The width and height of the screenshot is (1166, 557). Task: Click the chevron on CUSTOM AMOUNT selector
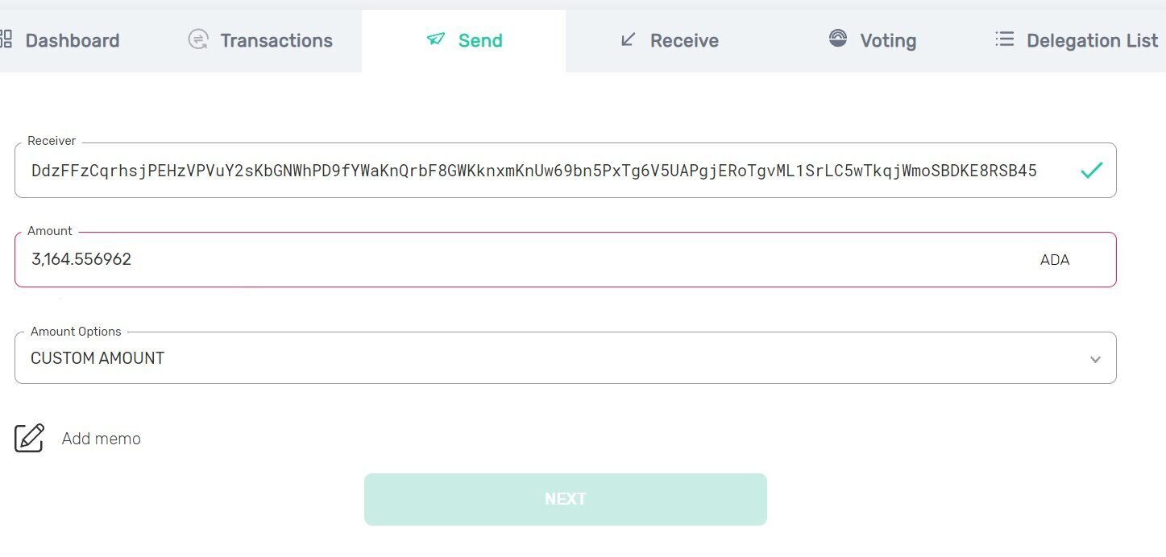click(1095, 358)
